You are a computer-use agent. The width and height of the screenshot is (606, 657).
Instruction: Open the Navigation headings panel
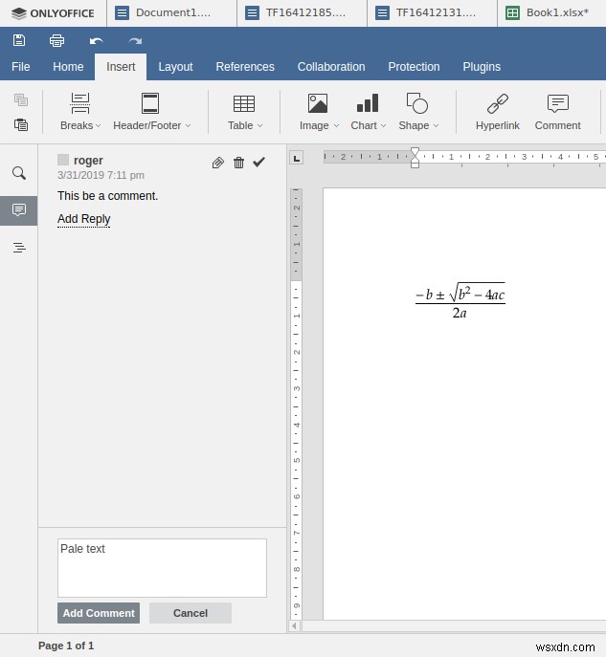[19, 248]
